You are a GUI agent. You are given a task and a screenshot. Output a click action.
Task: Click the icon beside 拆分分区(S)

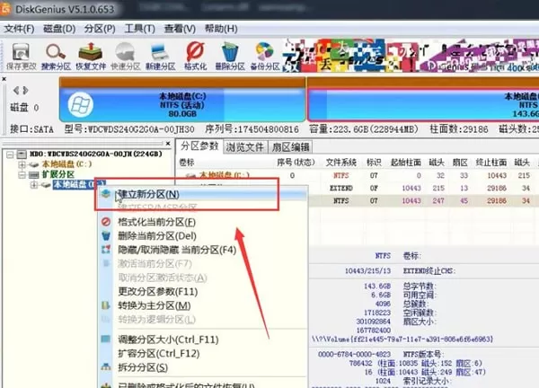tap(106, 367)
